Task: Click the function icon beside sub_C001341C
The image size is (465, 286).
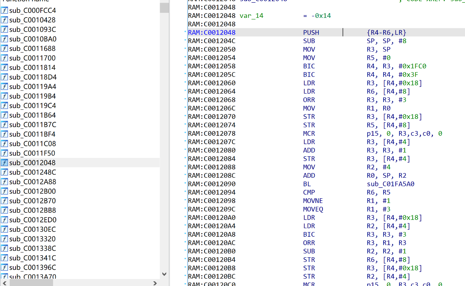Action: click(4, 258)
